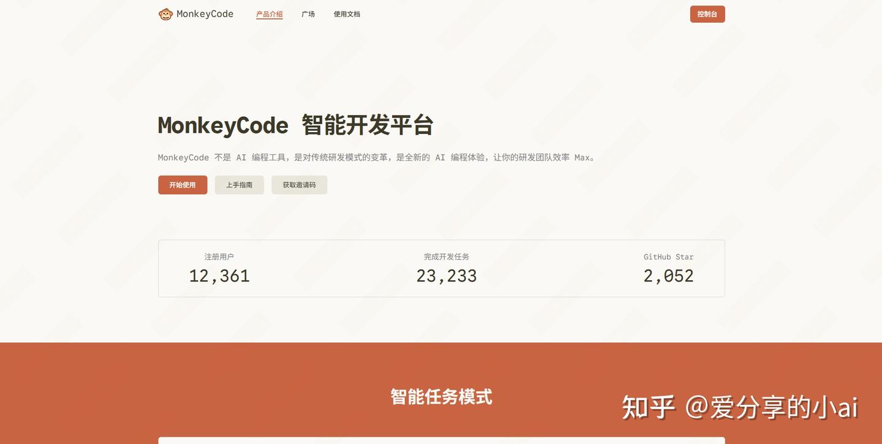Open 使用文档 in the navigation bar
This screenshot has width=882, height=444.
click(x=347, y=14)
